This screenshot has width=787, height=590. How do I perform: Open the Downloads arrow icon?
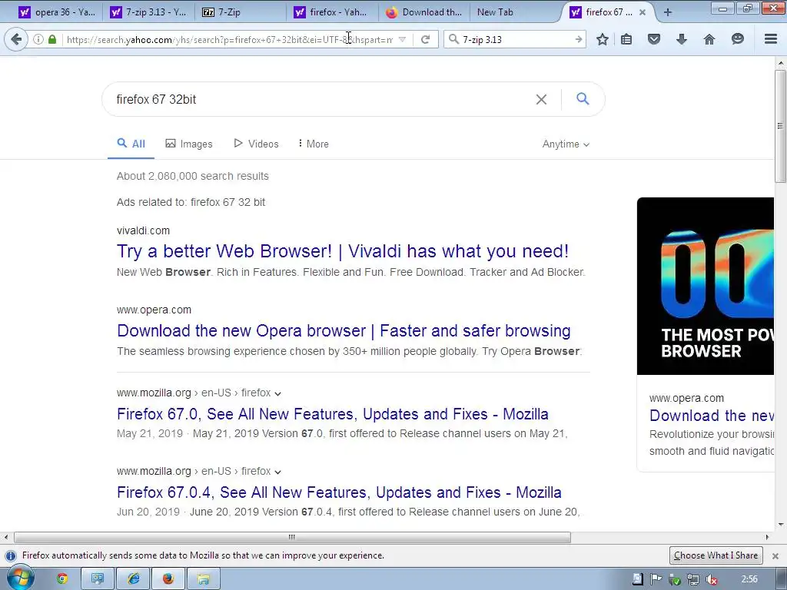pos(682,39)
